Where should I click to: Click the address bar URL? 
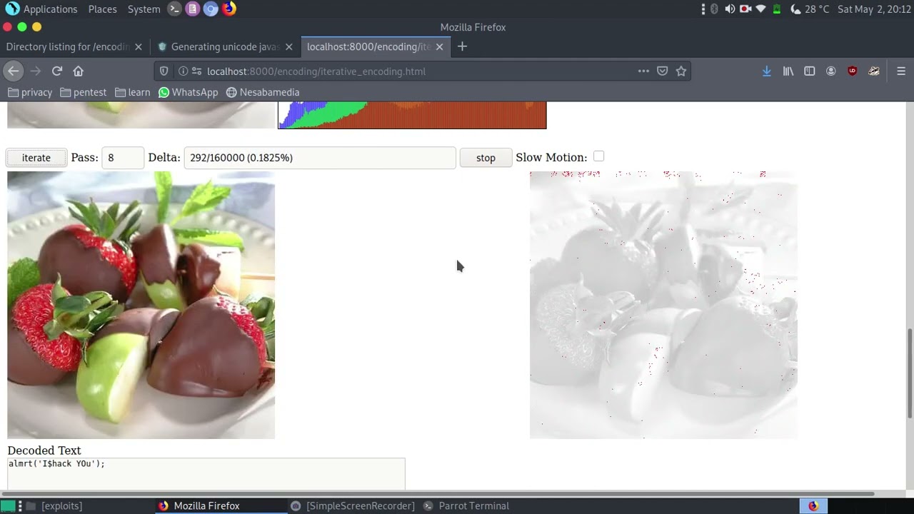coord(316,71)
